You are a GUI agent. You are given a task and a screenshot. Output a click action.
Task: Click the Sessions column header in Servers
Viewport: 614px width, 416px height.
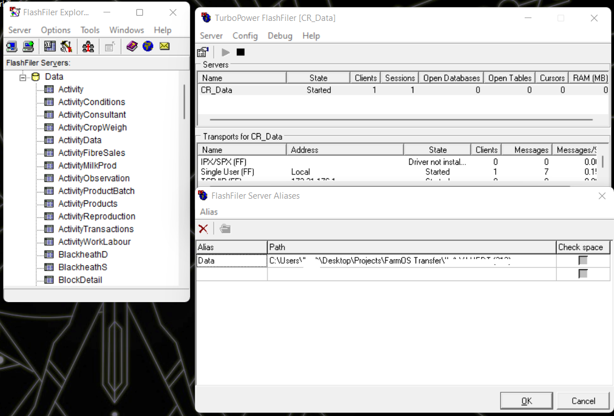(x=400, y=78)
